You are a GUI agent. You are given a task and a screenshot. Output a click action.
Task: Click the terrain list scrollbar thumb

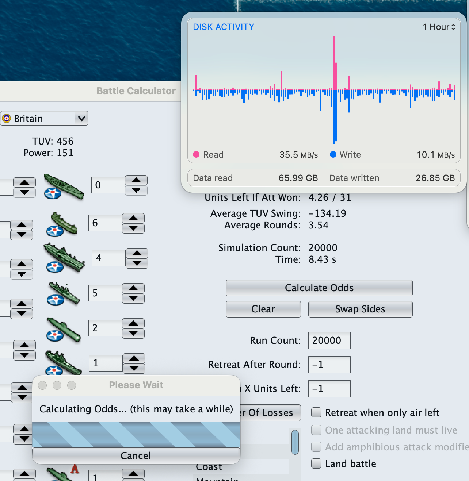click(x=295, y=442)
